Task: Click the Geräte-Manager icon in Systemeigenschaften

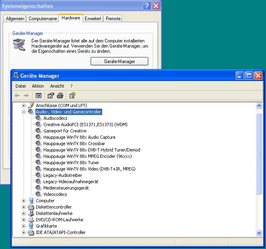Action: pos(19,45)
